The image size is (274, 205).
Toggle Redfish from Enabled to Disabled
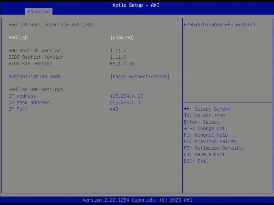[x=122, y=37]
